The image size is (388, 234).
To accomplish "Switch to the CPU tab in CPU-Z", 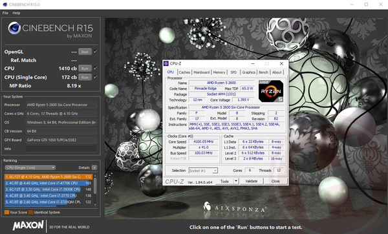I will [171, 72].
